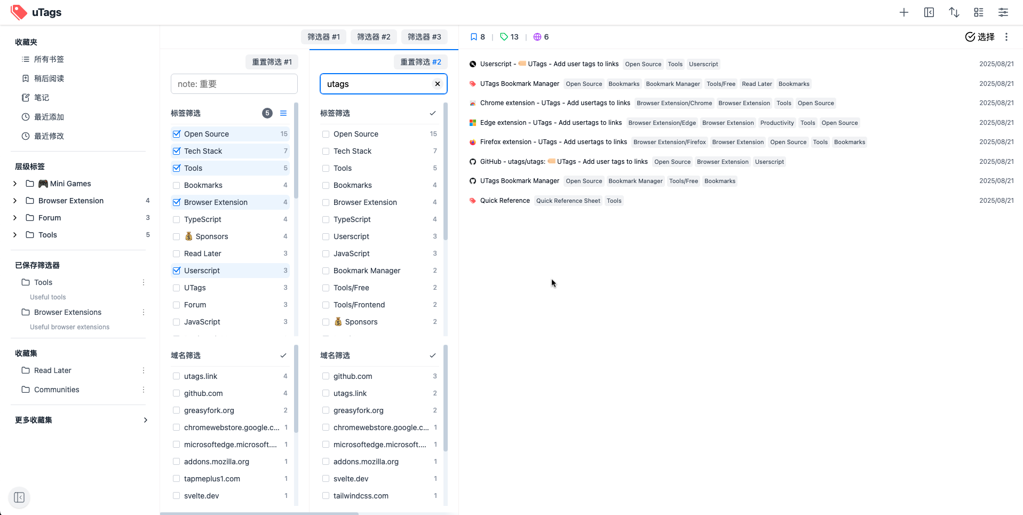Open GitHub utags/utags bookmark link
Screen dimensions: 1023x515
(x=564, y=162)
